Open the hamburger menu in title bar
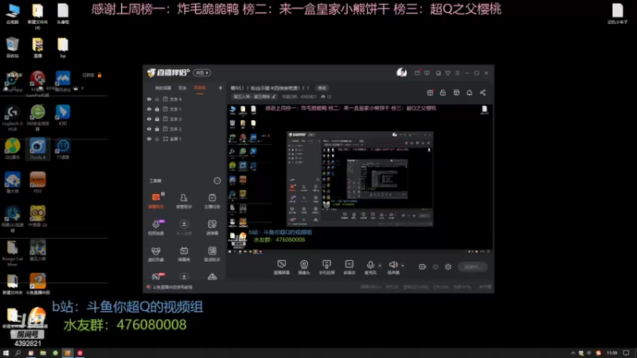This screenshot has height=358, width=637. click(457, 73)
